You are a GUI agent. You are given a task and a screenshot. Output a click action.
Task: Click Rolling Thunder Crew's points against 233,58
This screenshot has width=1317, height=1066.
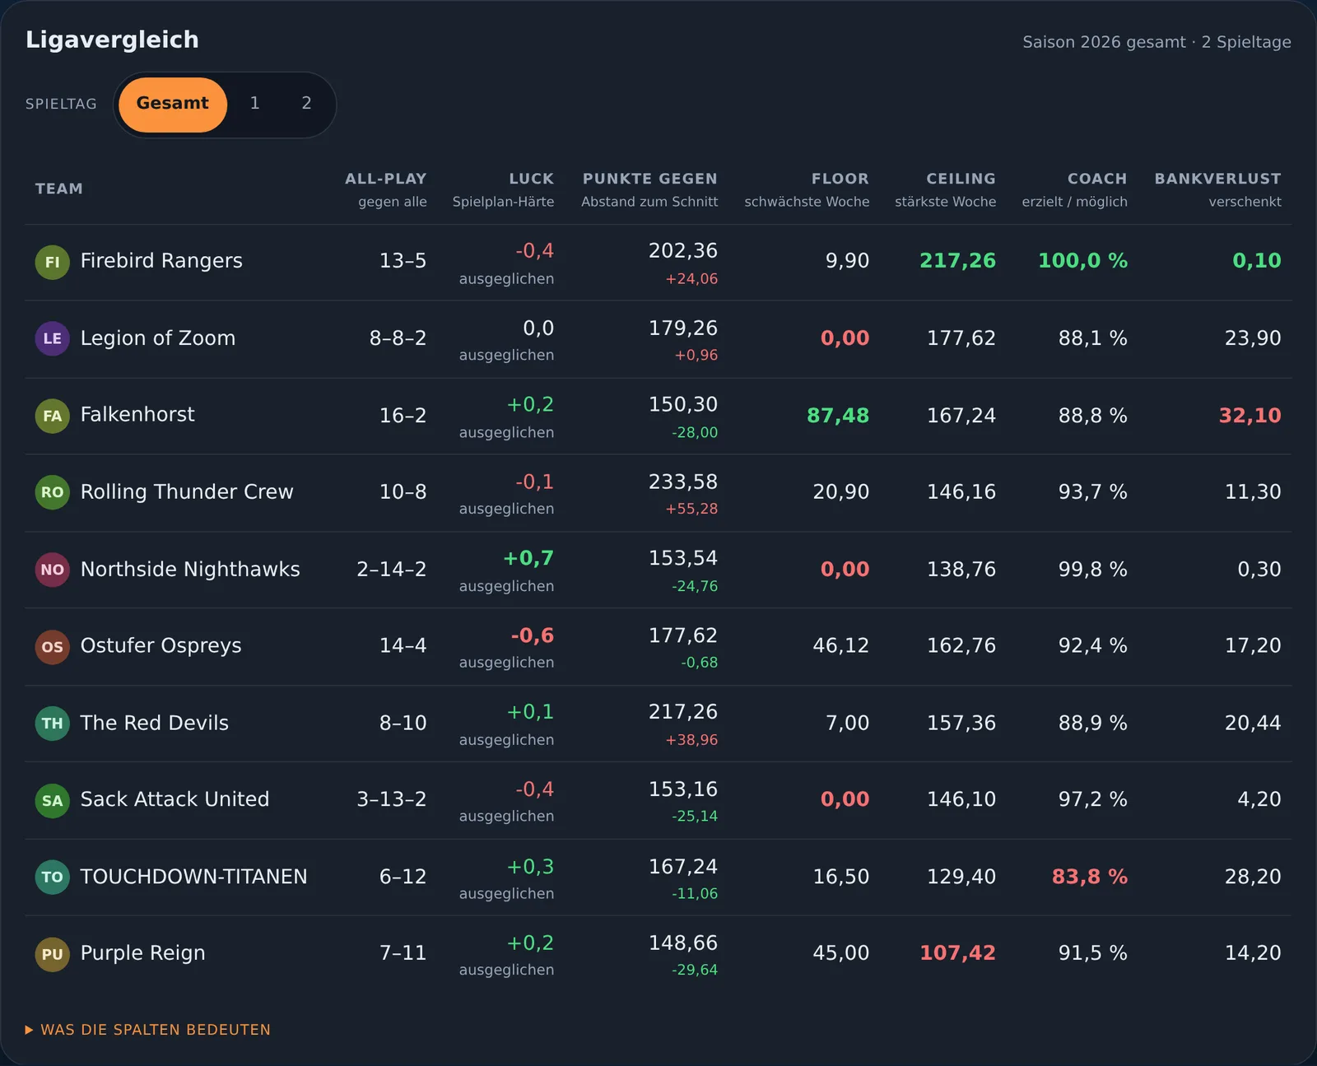point(683,482)
